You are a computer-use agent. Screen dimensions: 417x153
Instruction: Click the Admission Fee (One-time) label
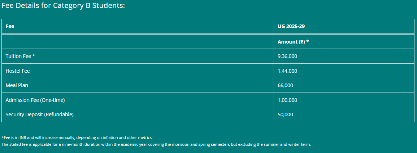pyautogui.click(x=35, y=100)
